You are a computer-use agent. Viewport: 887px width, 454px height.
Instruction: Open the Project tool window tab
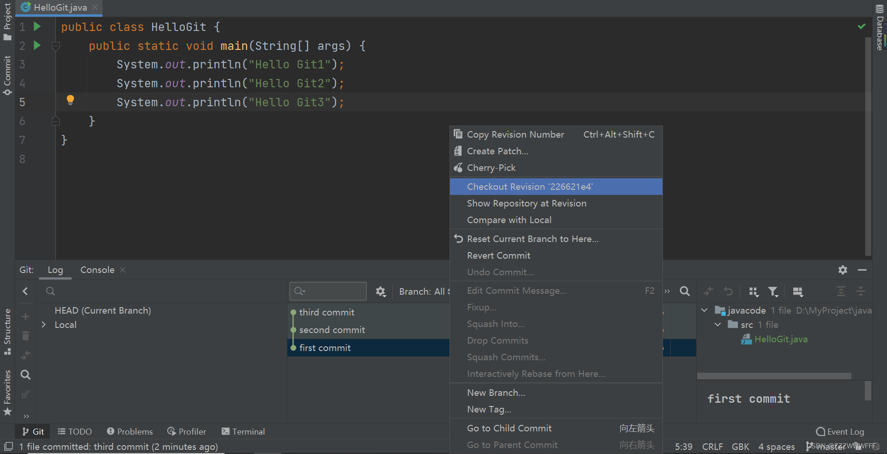(7, 21)
